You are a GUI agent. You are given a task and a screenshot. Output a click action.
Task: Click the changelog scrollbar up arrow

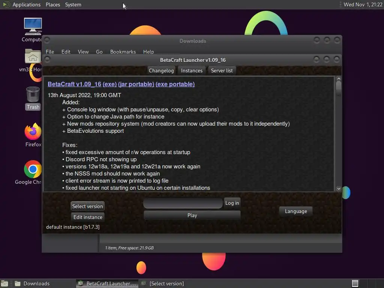point(339,79)
